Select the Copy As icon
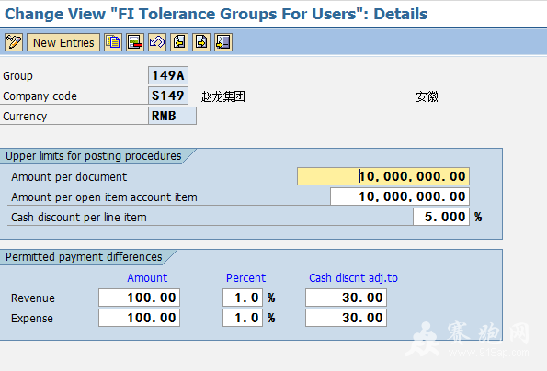Viewport: 547px width, 371px height. [113, 42]
